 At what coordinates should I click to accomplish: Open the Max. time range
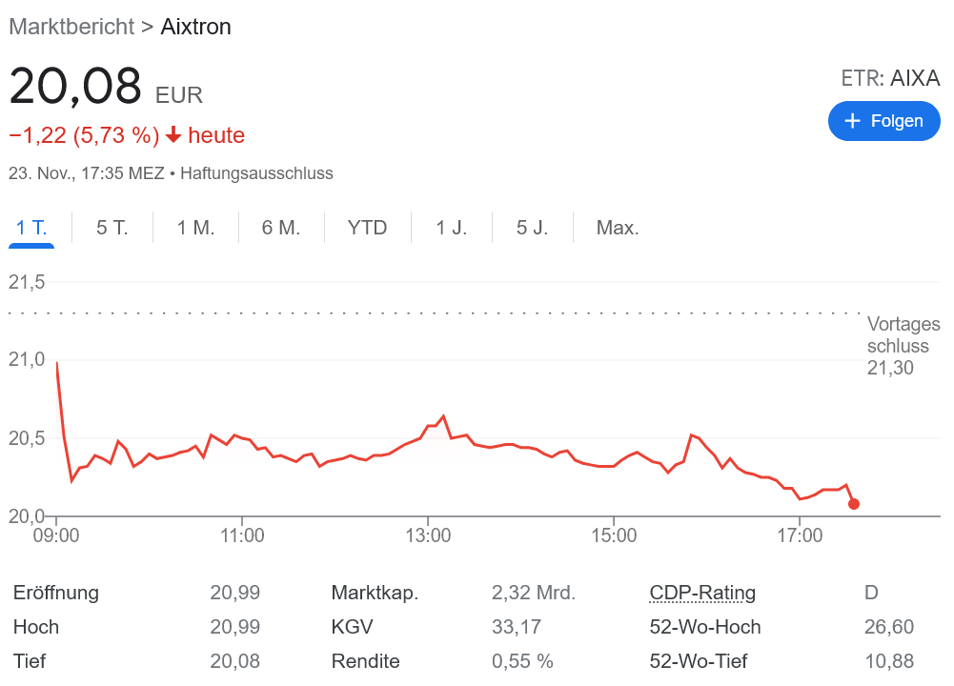[618, 227]
